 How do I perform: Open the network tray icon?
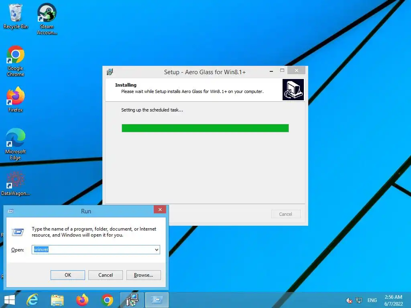(x=358, y=300)
